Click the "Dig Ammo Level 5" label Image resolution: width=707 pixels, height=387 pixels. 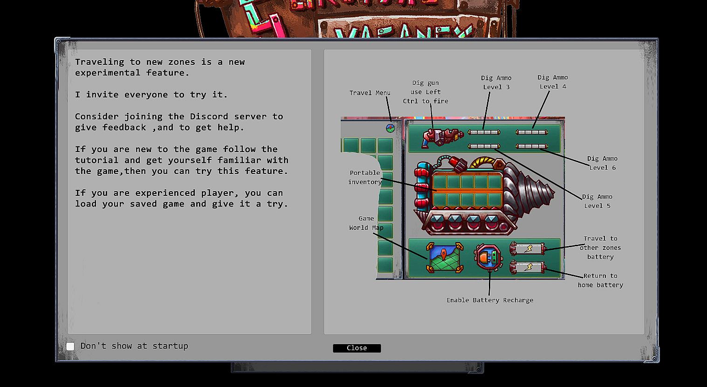click(597, 201)
